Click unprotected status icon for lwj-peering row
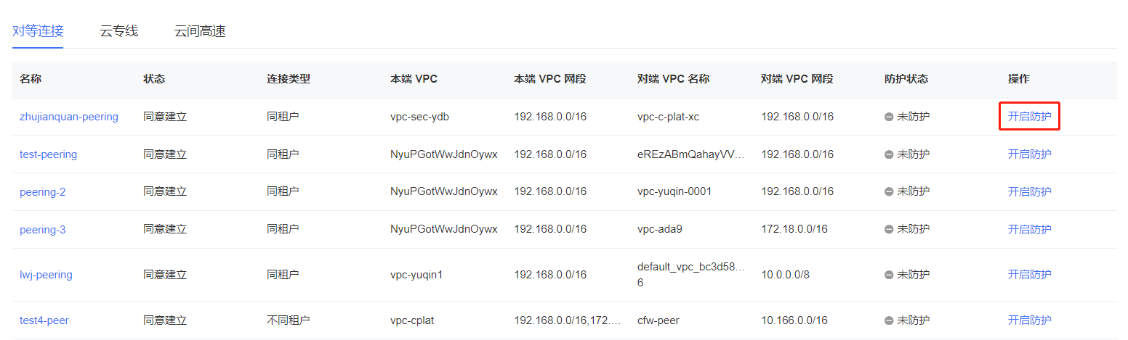The width and height of the screenshot is (1128, 340). pos(889,275)
